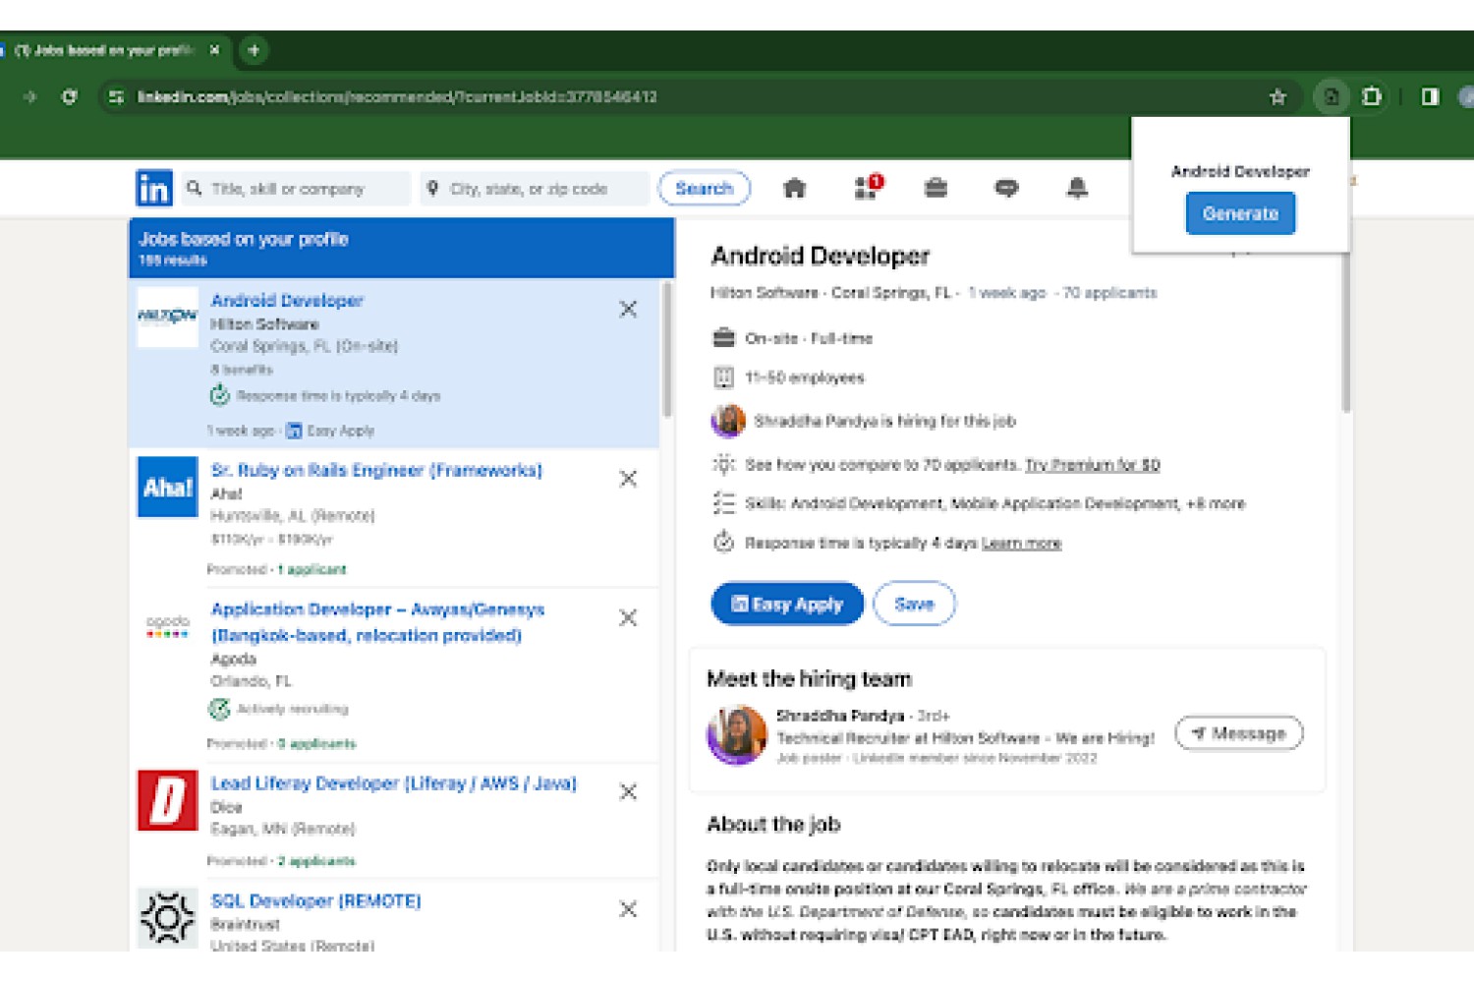Click the Aha! company logo
Image resolution: width=1474 pixels, height=983 pixels.
(167, 487)
